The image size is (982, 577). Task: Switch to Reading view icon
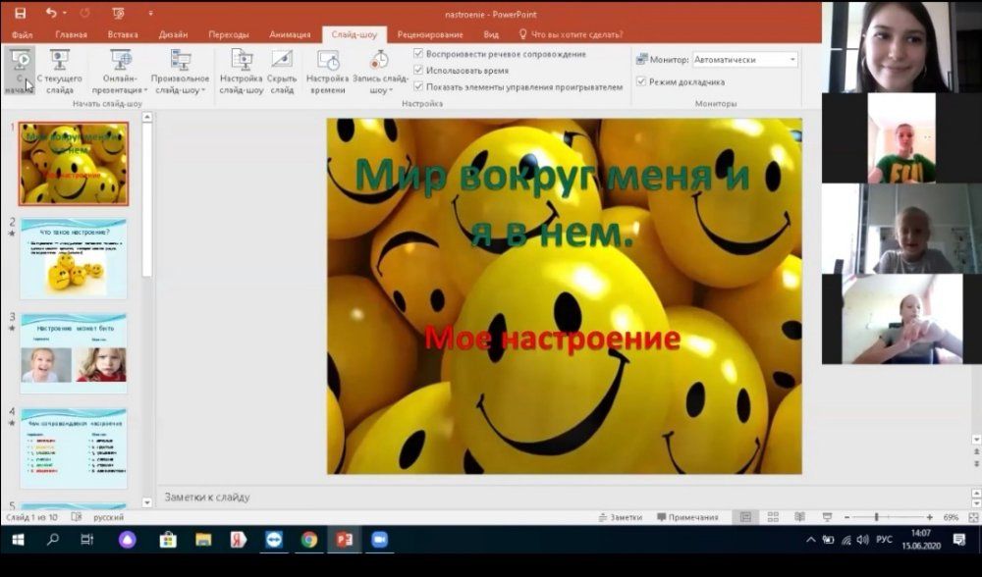click(799, 517)
